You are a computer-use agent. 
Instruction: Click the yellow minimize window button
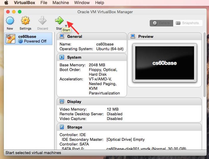tap(14, 12)
